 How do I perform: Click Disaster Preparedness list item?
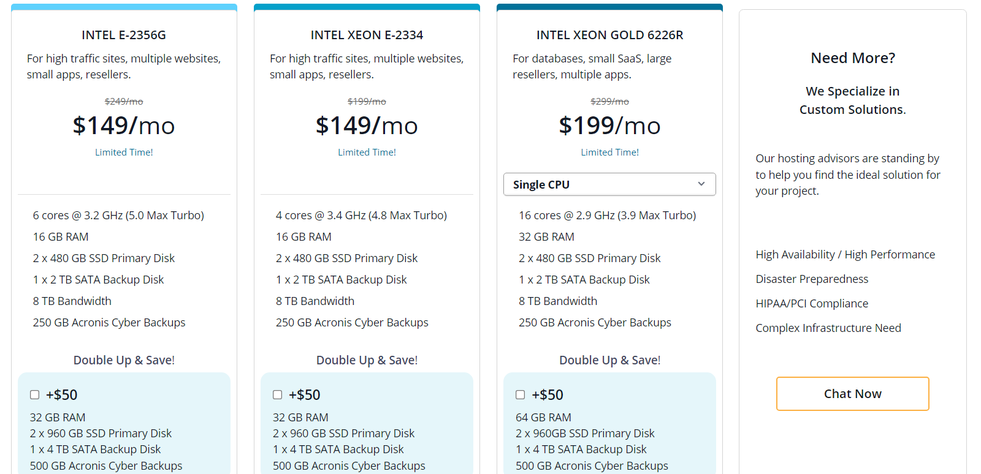(812, 279)
